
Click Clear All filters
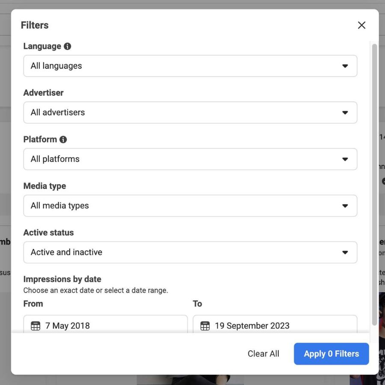point(263,354)
